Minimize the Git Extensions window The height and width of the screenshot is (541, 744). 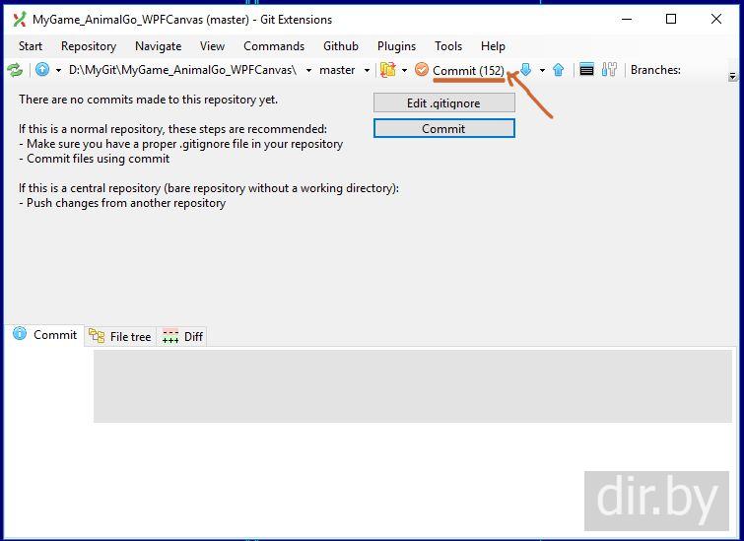tap(627, 19)
